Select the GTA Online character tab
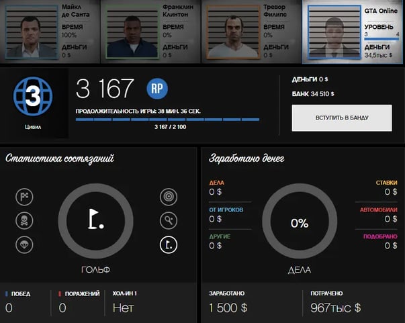The height and width of the screenshot is (323, 405). 354,32
